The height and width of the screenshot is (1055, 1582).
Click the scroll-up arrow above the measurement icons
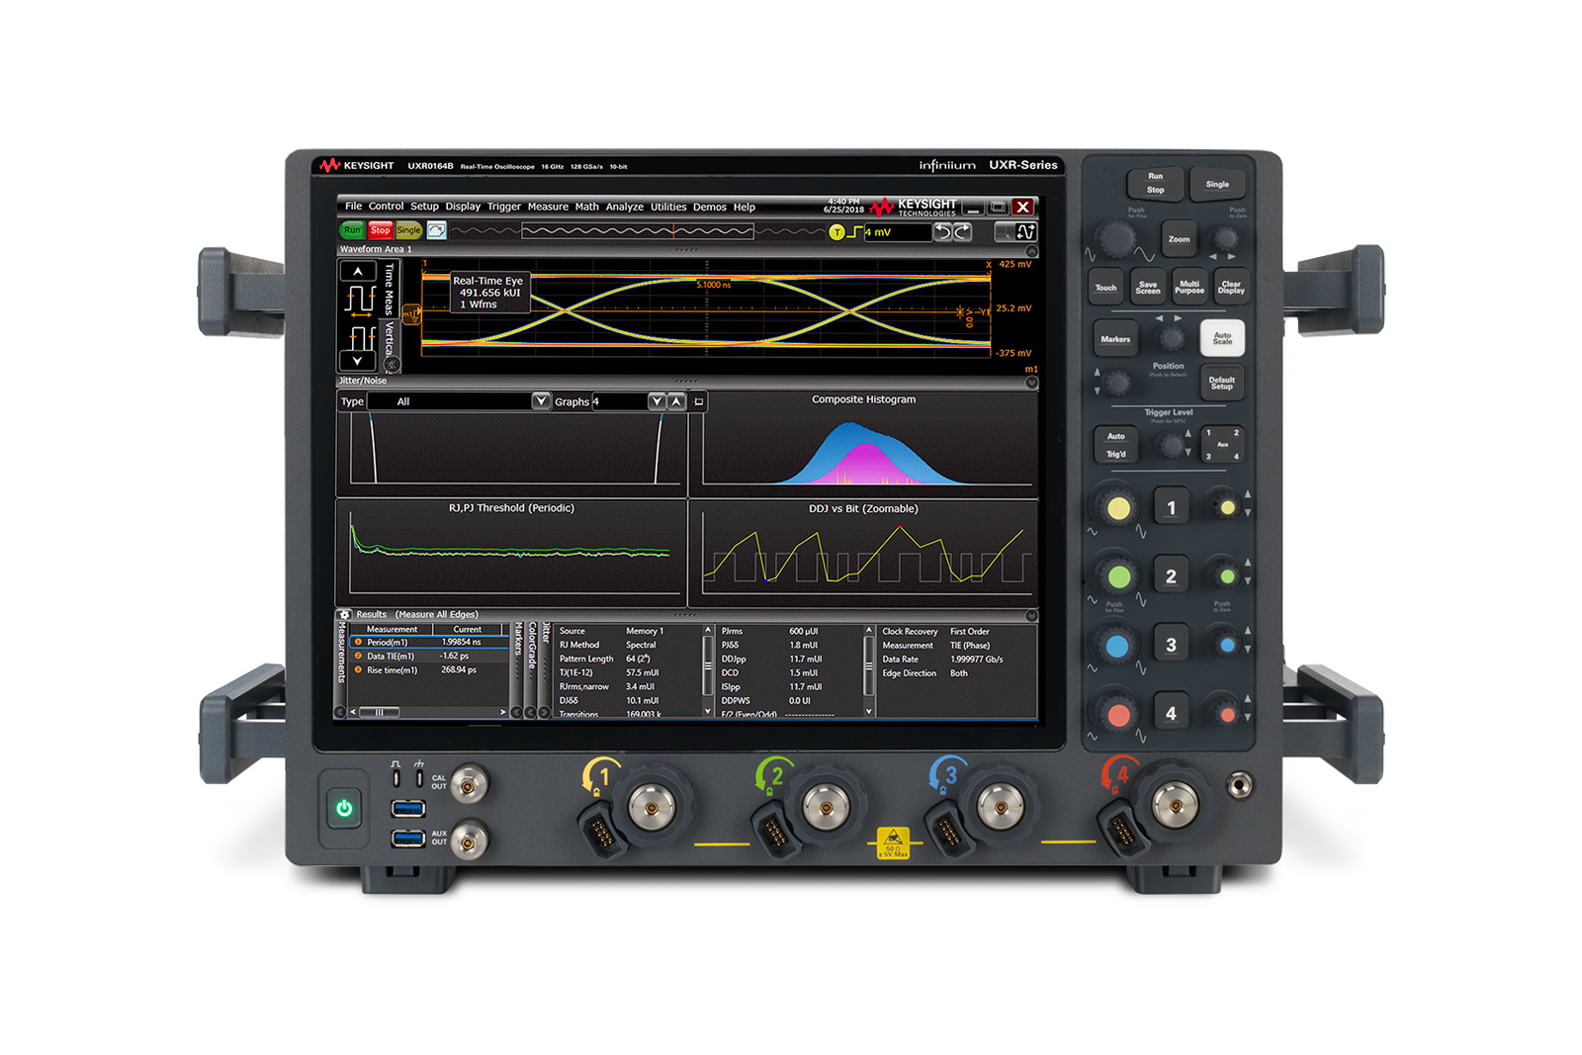(x=357, y=273)
